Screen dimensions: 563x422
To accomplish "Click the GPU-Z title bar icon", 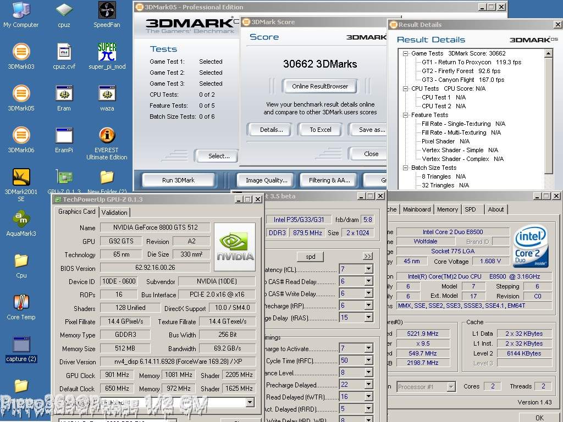I will click(57, 199).
